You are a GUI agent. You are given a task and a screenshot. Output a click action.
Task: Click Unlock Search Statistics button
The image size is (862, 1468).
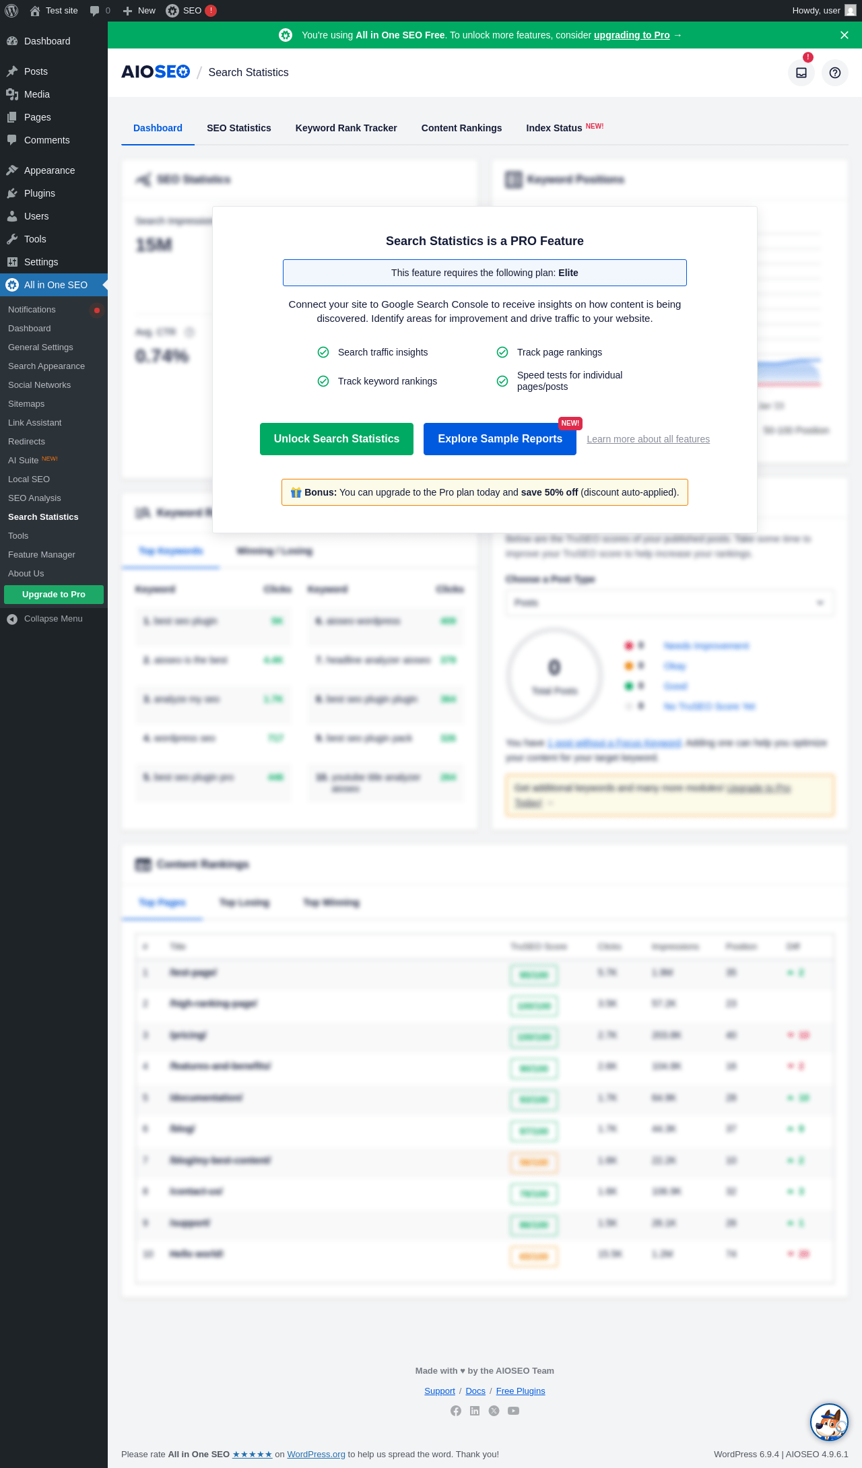click(337, 439)
